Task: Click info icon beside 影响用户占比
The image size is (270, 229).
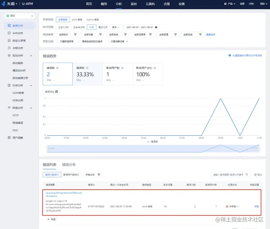Action: 155,68
